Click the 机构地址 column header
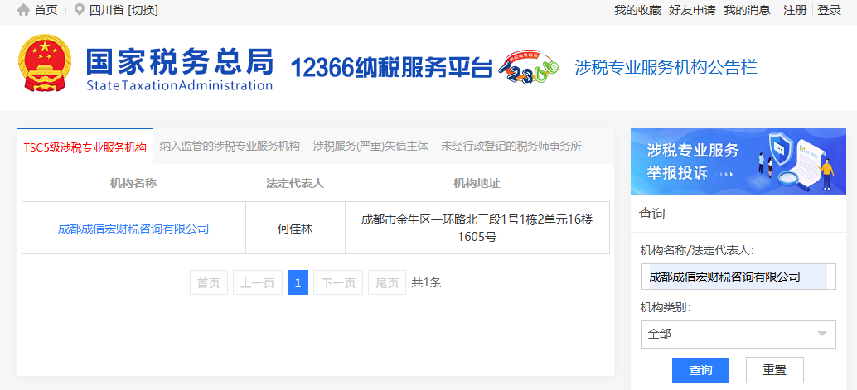Viewport: 857px width, 390px height. [477, 184]
